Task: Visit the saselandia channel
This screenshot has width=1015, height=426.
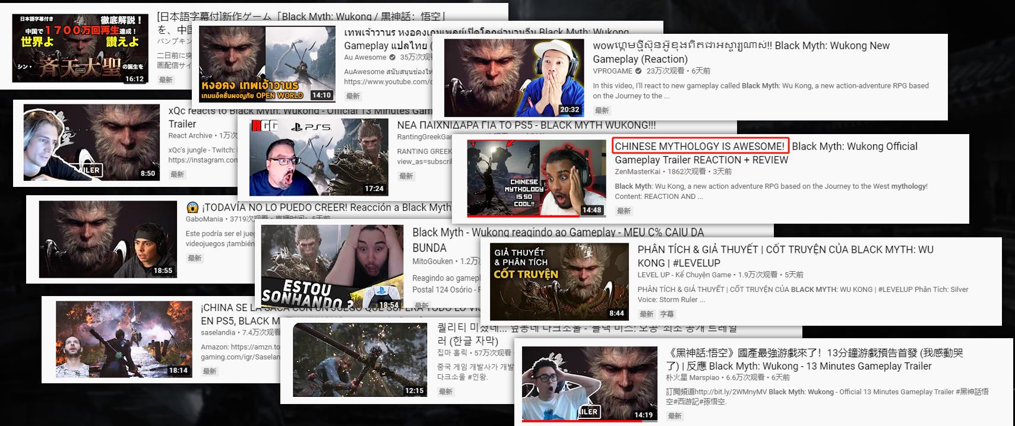Action: [x=218, y=332]
